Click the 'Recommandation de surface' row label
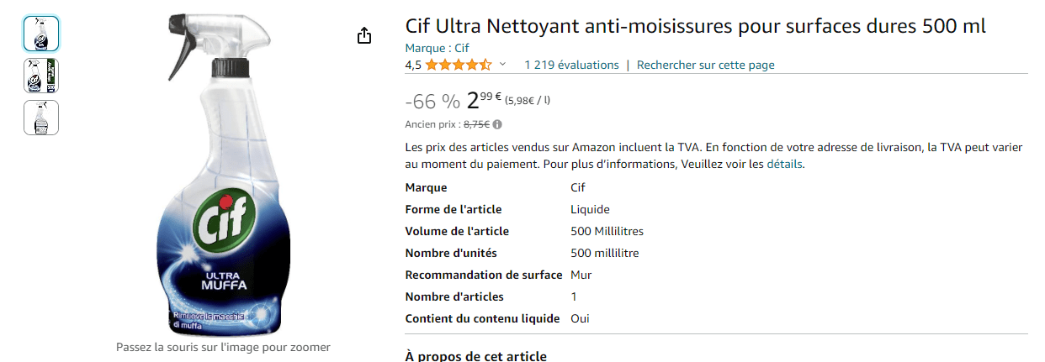The image size is (1045, 362). 483,275
